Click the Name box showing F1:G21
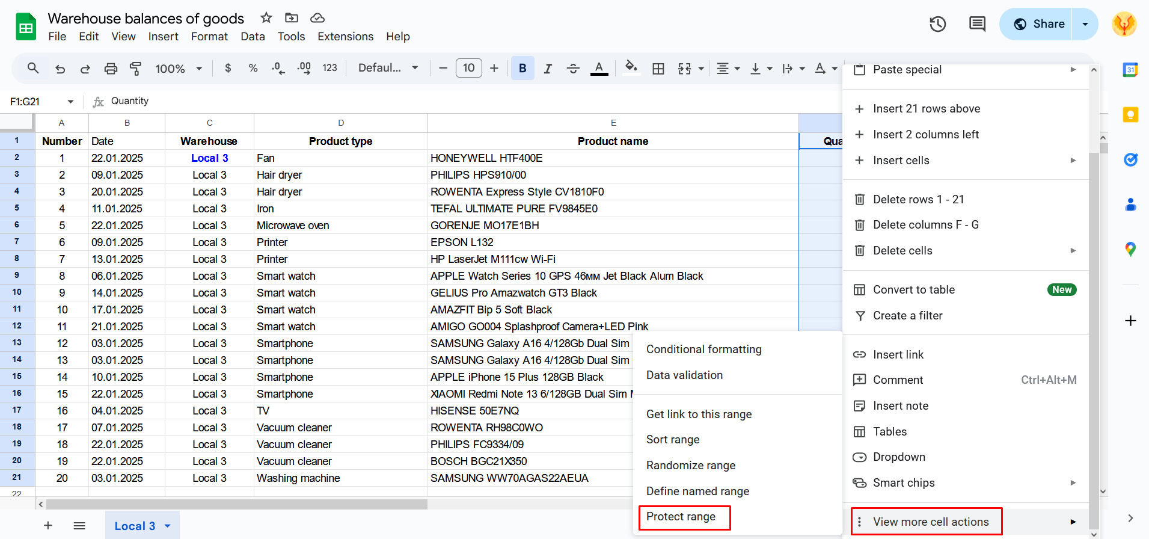 click(42, 102)
